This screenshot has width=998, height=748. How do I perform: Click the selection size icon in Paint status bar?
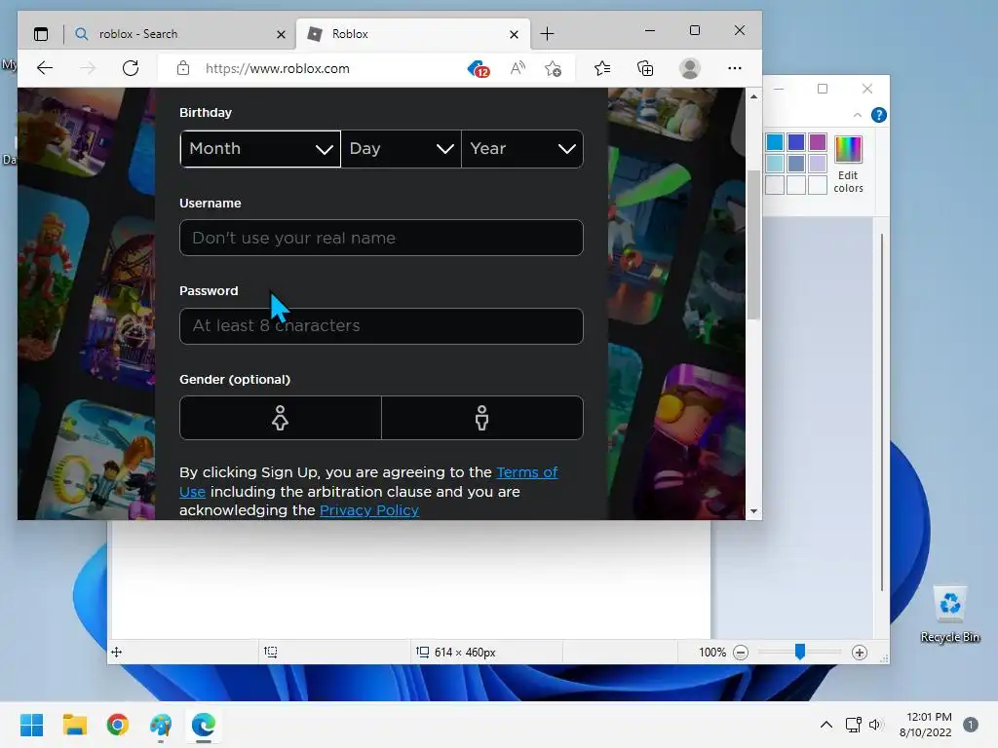point(271,652)
